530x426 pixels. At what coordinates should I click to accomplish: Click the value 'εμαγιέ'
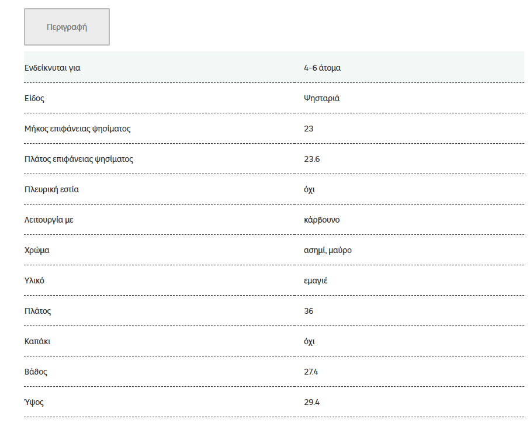[x=316, y=281]
